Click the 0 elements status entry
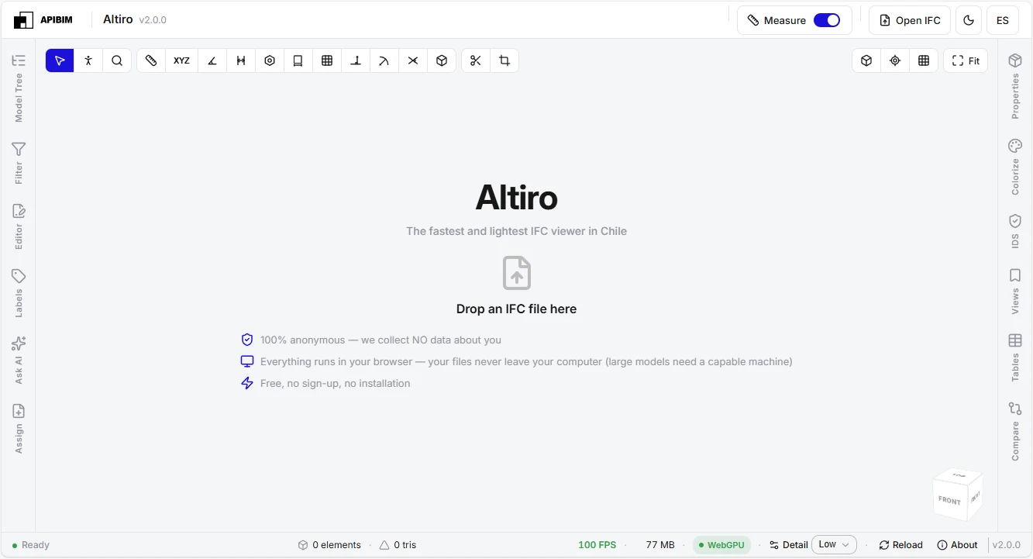The width and height of the screenshot is (1033, 559). (x=329, y=545)
